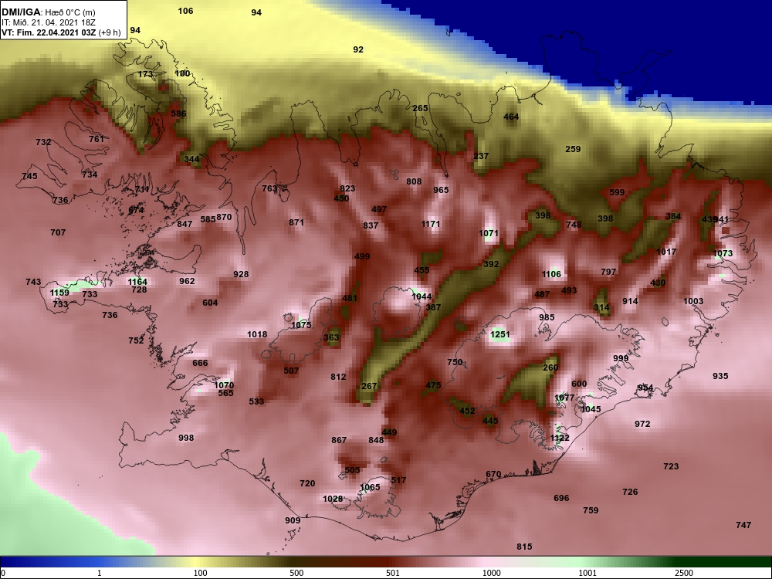Click the map value '237'

(481, 156)
